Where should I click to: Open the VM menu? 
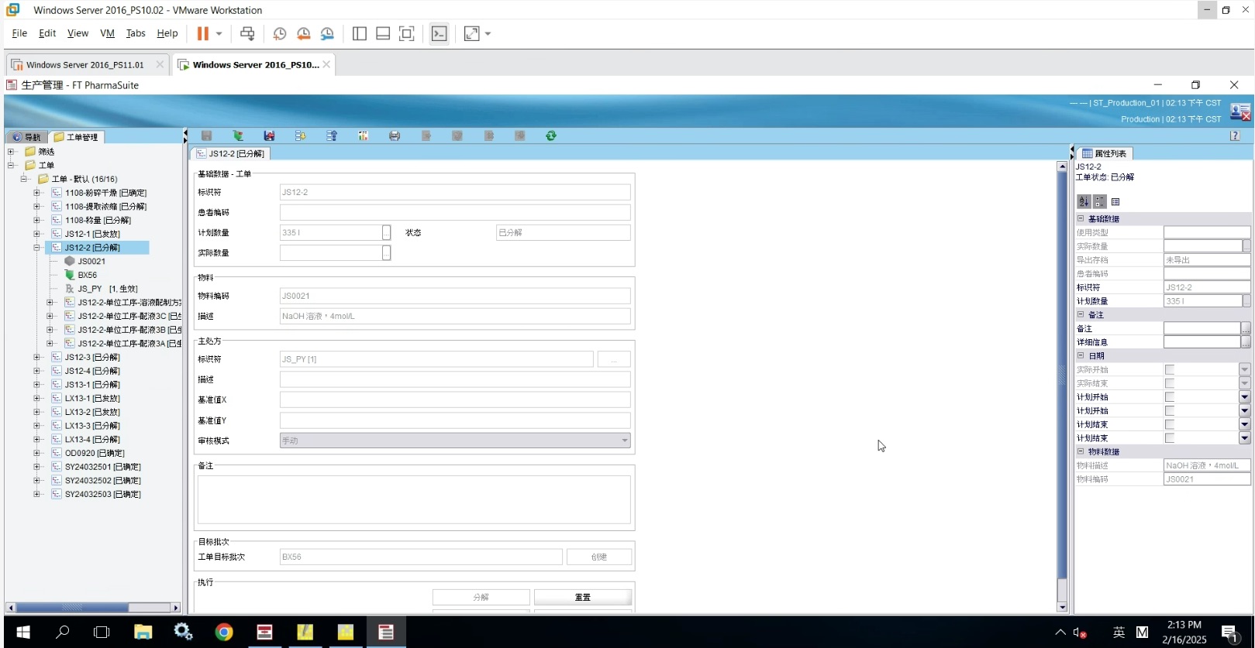coord(107,33)
